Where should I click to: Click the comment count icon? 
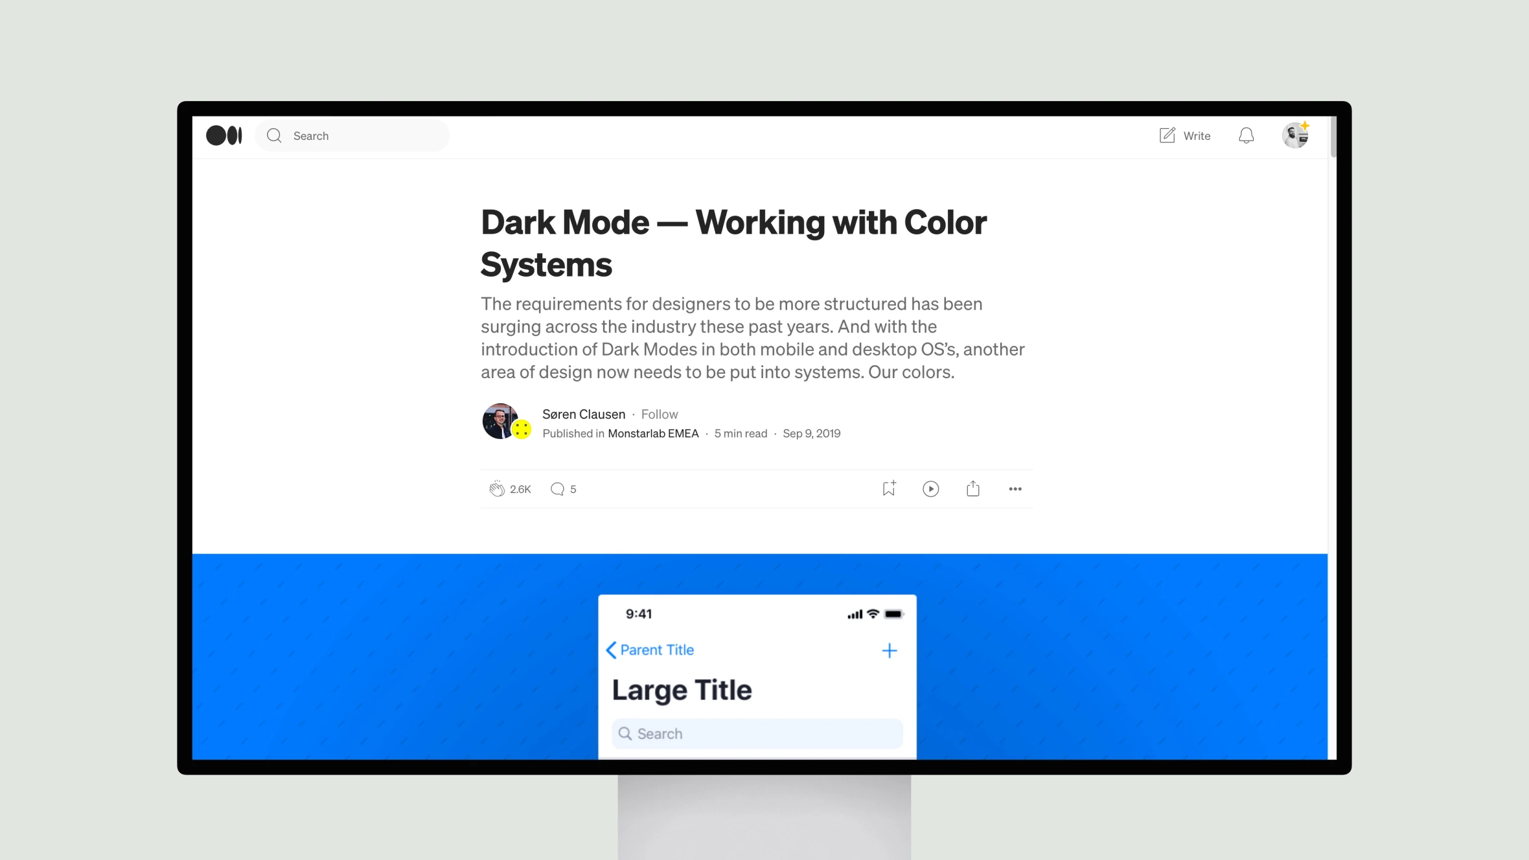(558, 488)
